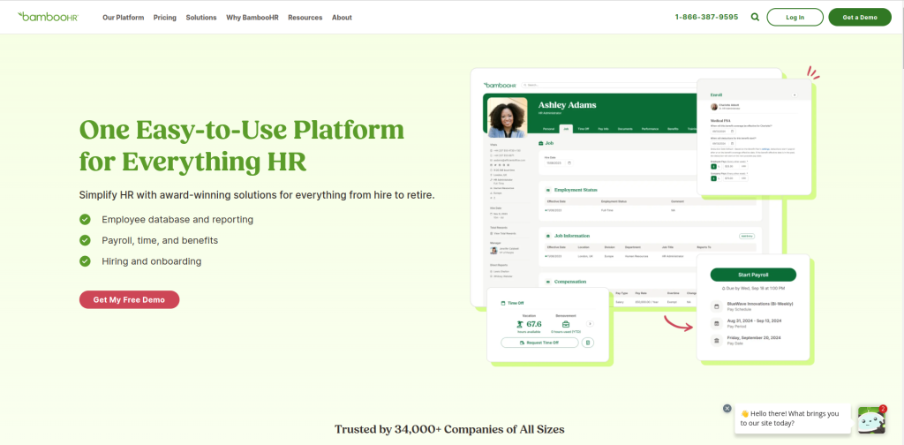Screen dimensions: 904x445
Task: Open the chatbot avatar icon
Action: [871, 420]
